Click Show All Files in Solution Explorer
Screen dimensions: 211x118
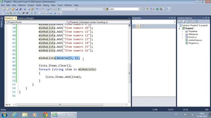[x=184, y=22]
